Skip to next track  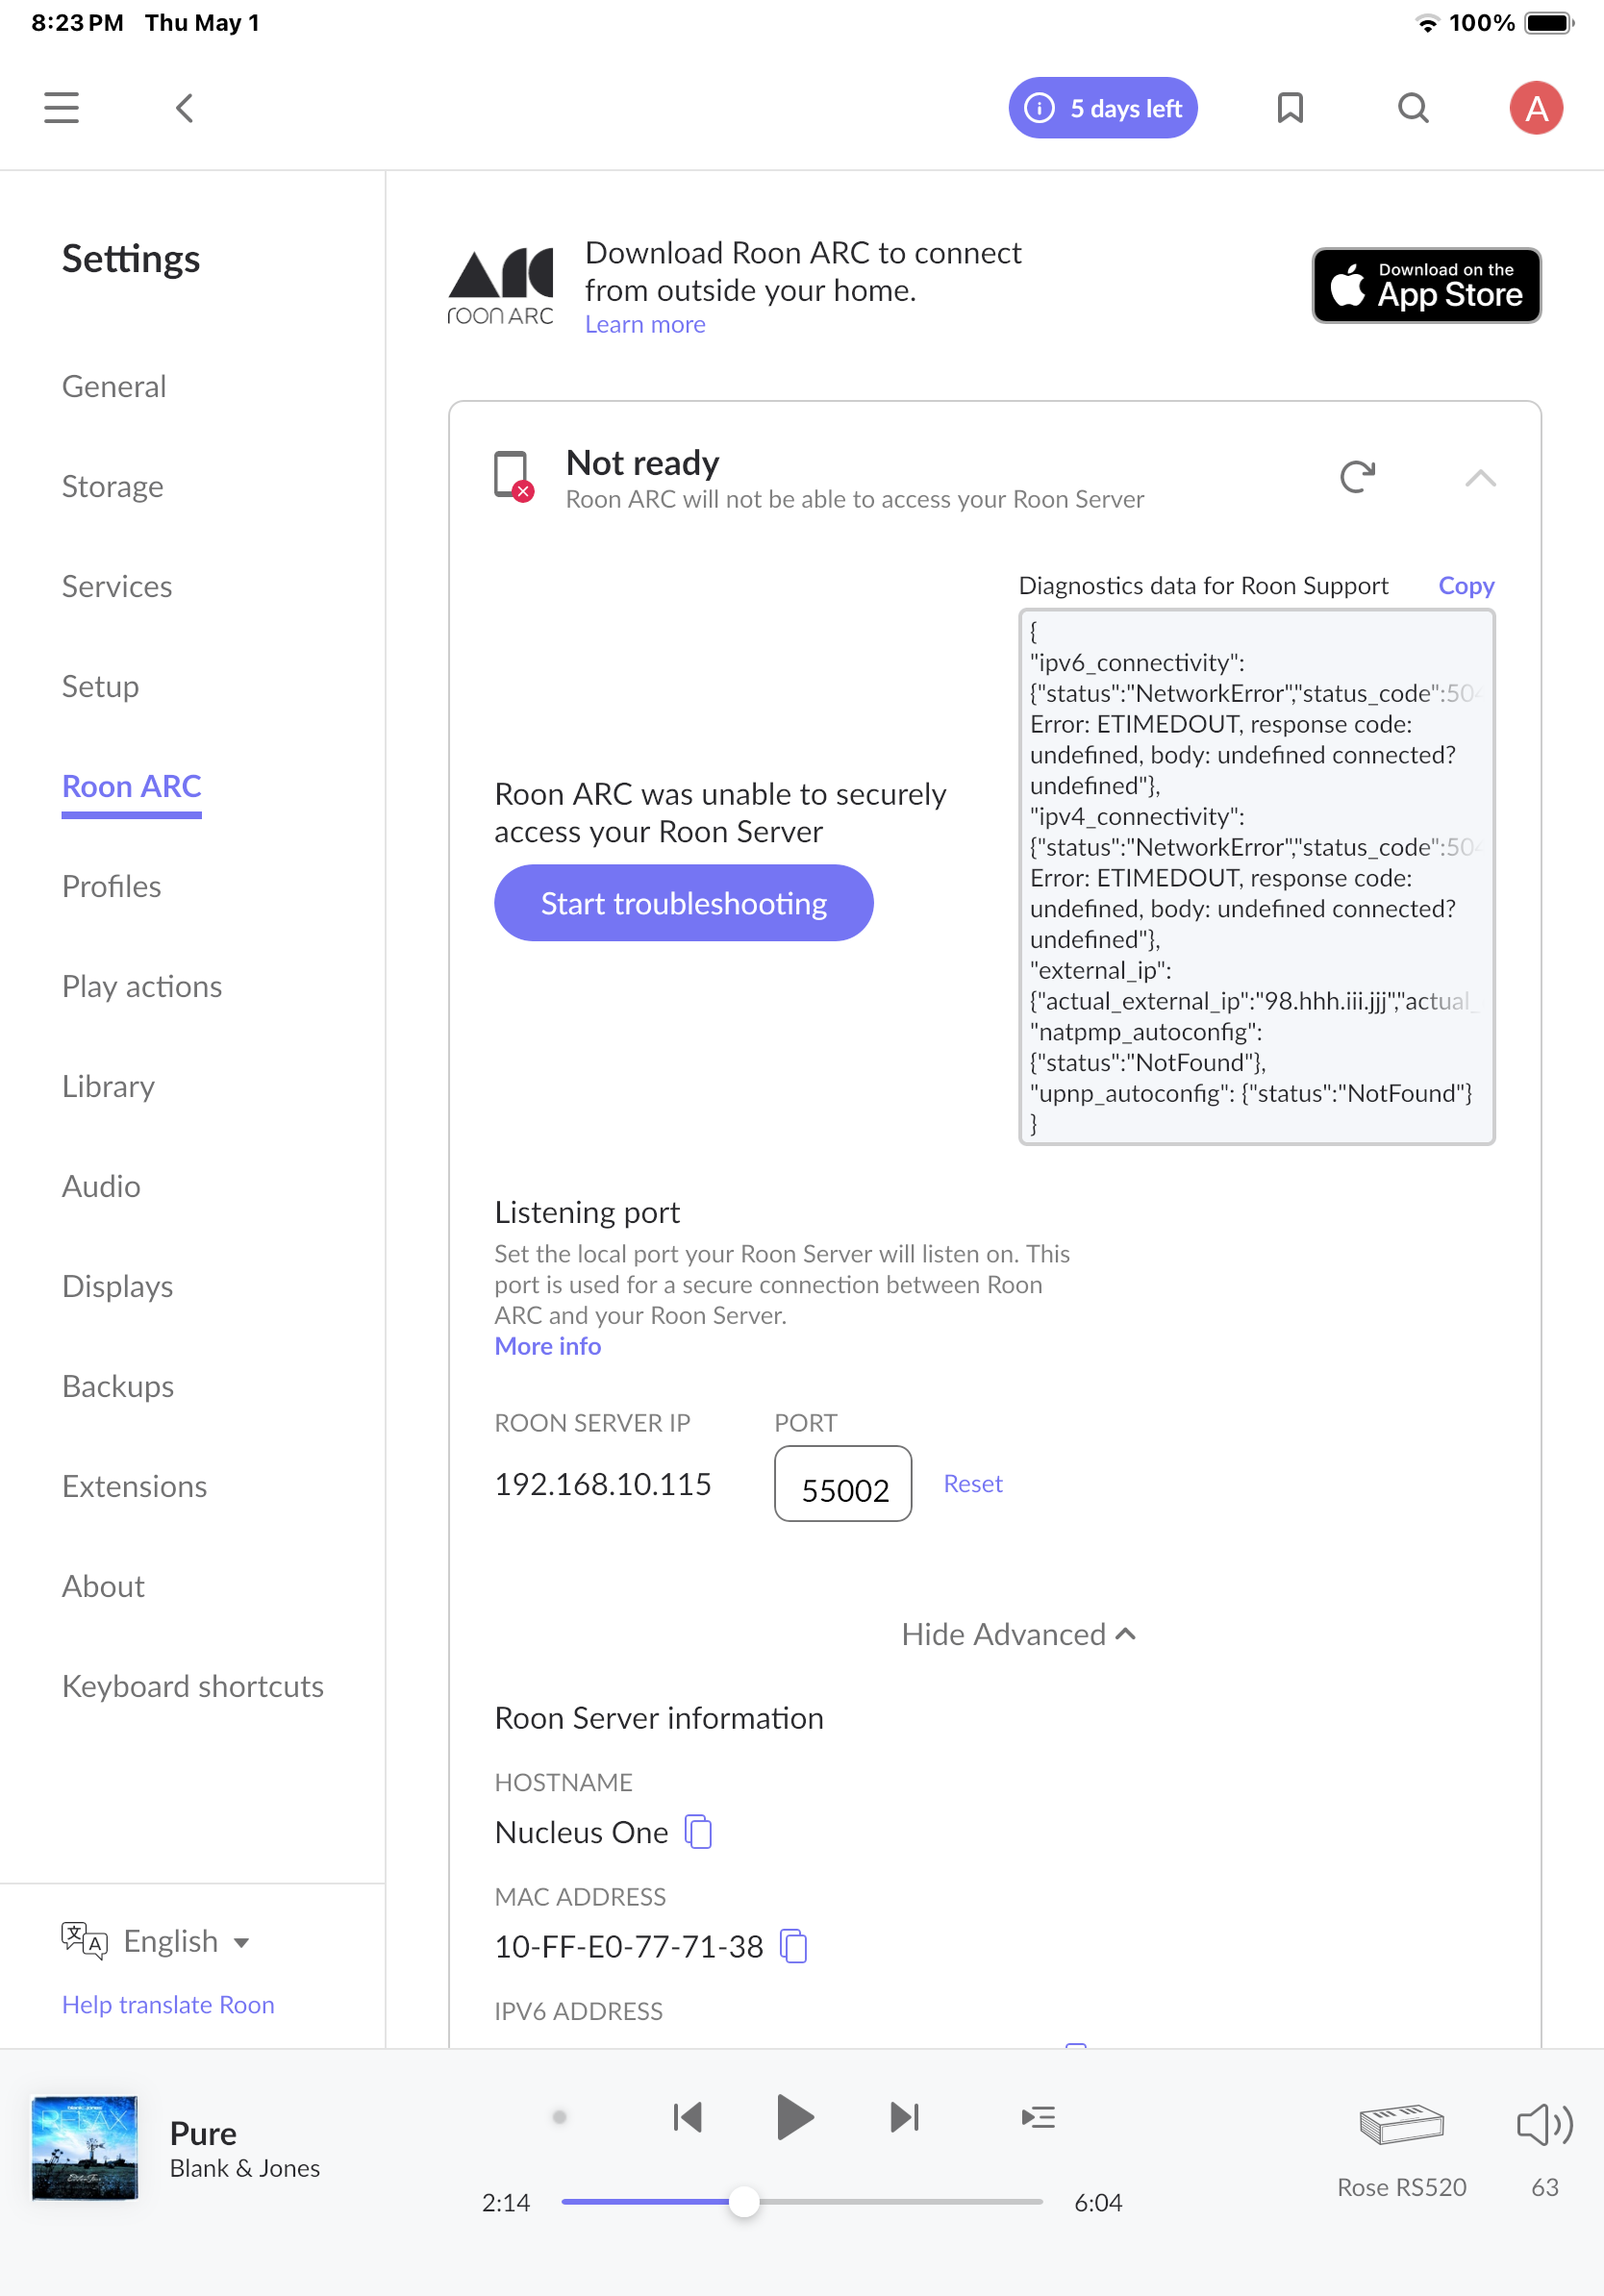click(904, 2117)
